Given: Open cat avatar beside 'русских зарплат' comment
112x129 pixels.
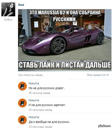Looking at the screenshot, I should tap(22, 103).
